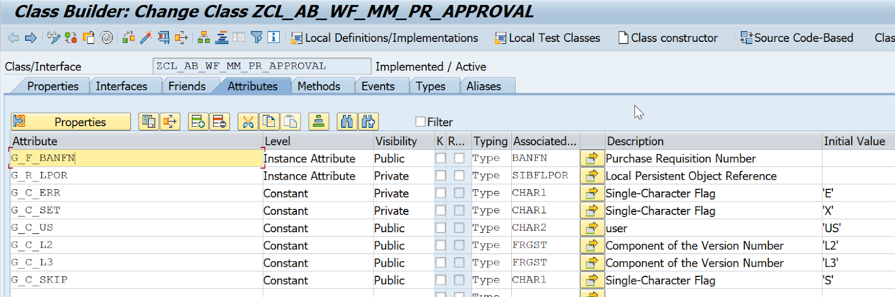
Task: Click the top toolbar funnel filter icon
Action: coord(257,38)
